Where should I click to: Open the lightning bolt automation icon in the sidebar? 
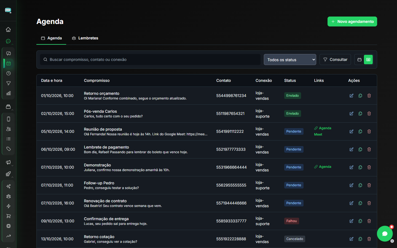[9, 206]
